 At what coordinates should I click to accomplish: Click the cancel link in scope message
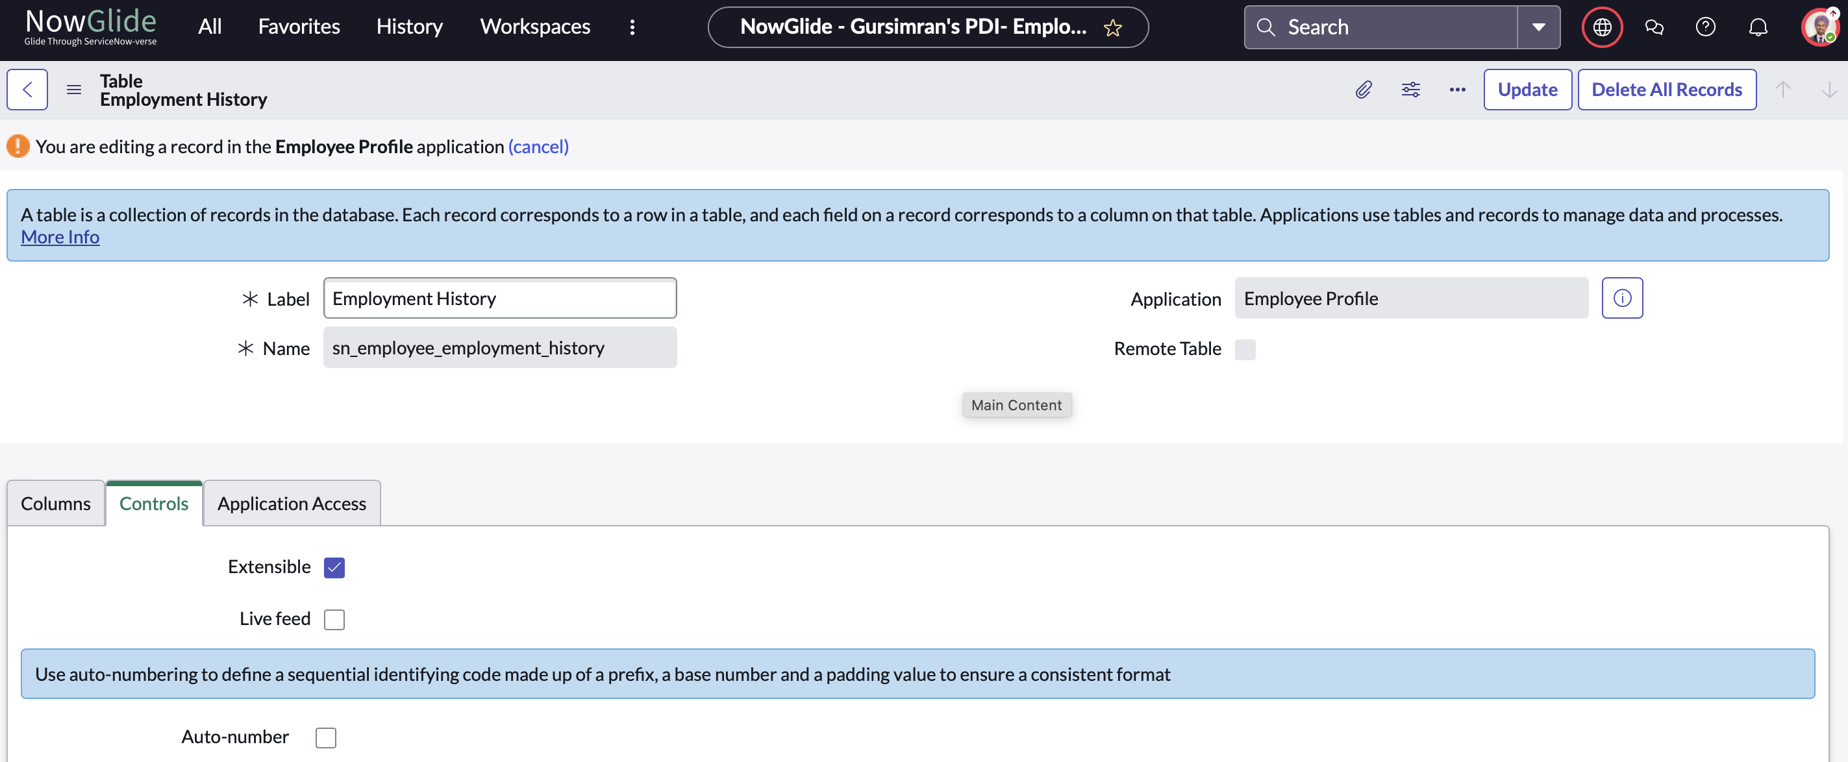point(538,146)
